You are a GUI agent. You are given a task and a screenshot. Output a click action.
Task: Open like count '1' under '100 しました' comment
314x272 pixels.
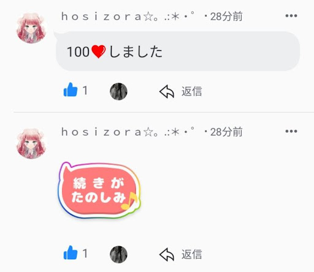click(85, 91)
